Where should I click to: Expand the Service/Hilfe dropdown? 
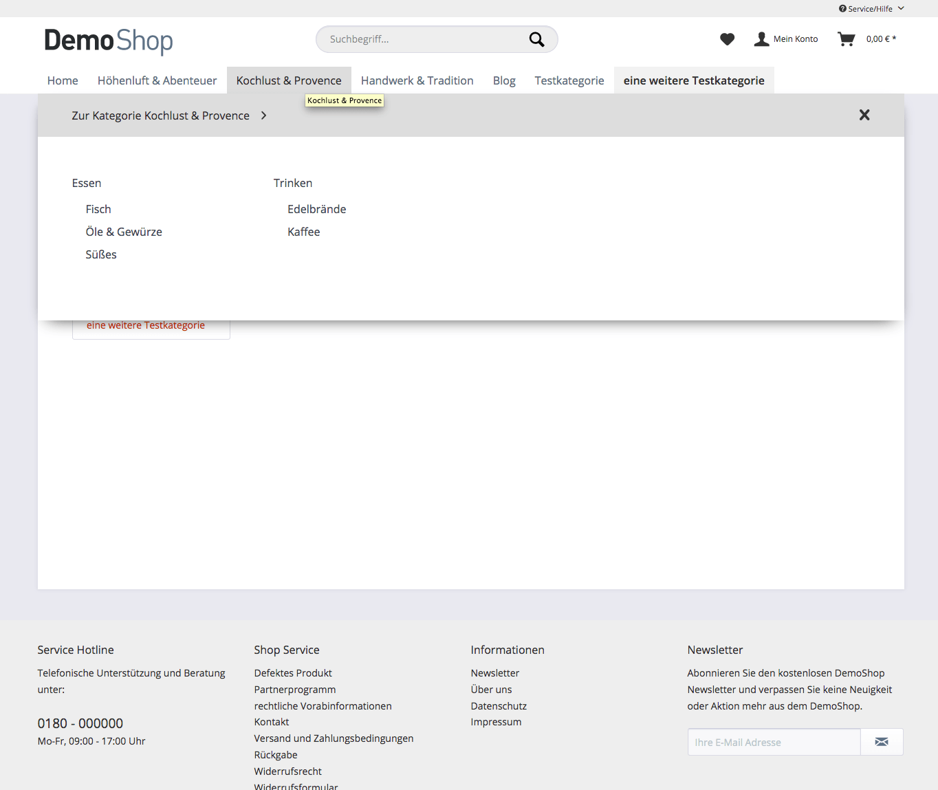(x=871, y=9)
